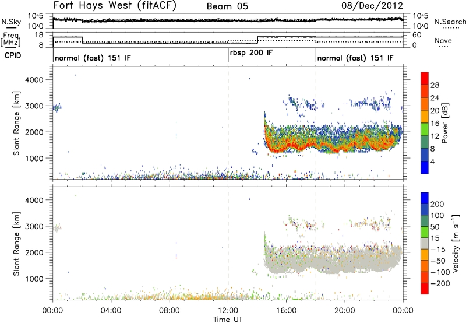Click the 'N.Search' legend label

[450, 22]
